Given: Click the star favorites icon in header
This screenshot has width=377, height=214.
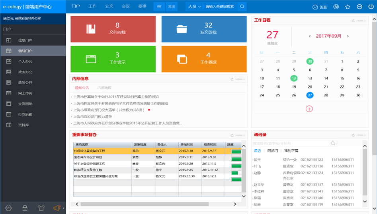Looking at the screenshot, I should coord(348,7).
